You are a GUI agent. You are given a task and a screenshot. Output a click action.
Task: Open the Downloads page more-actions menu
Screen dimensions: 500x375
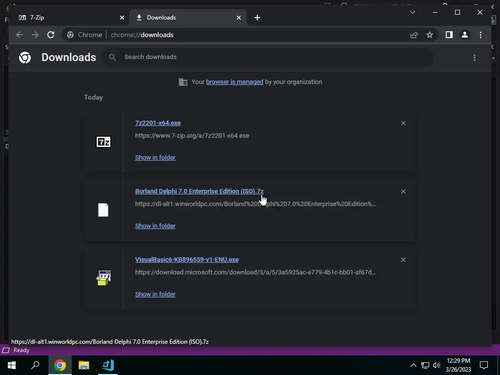point(475,58)
